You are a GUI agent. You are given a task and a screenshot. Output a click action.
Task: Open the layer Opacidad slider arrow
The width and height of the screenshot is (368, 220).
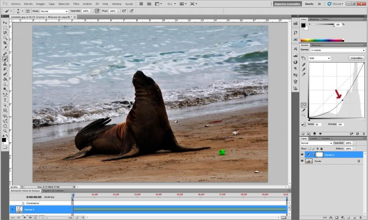pos(354,143)
